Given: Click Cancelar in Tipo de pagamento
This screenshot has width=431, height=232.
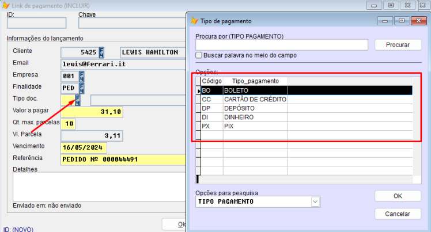Looking at the screenshot, I should 398,214.
